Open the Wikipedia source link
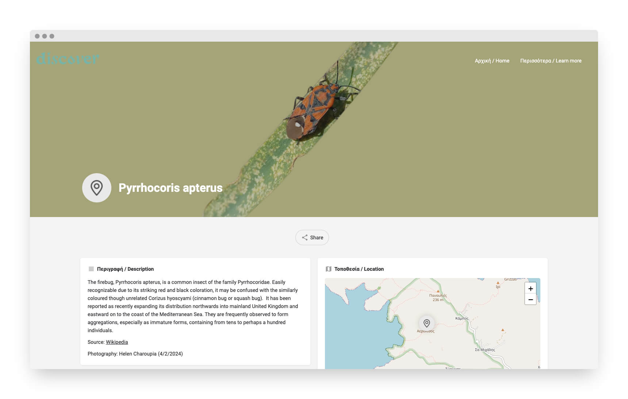The image size is (628, 399). [117, 342]
